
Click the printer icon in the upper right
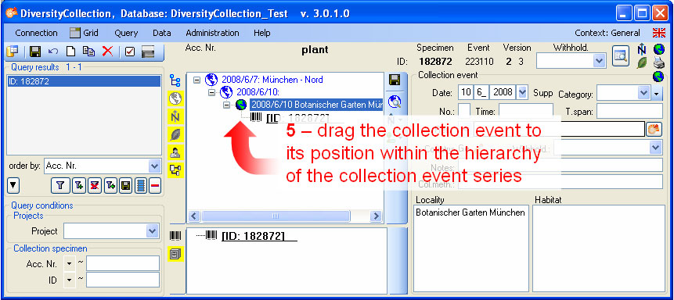point(658,63)
